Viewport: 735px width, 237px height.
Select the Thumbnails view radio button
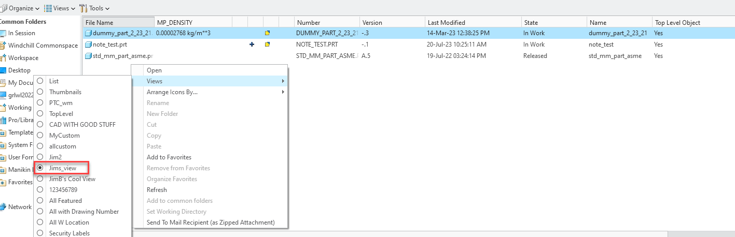tap(40, 92)
